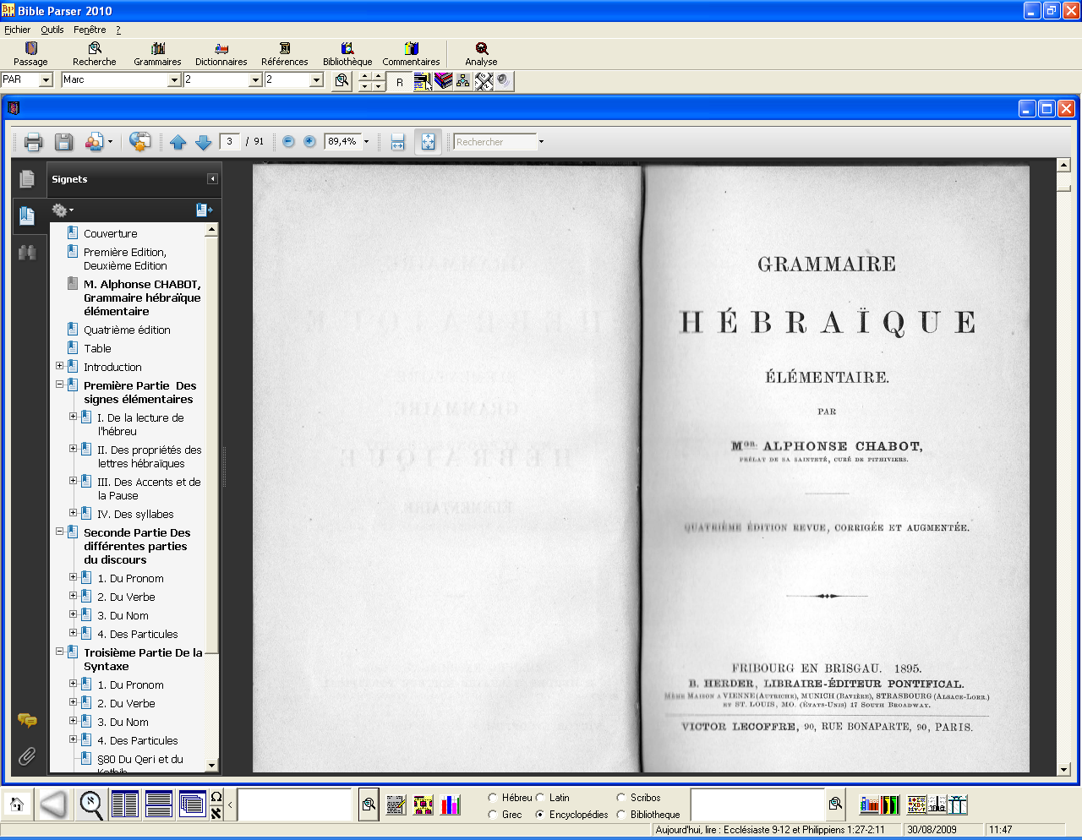Open the PDF search binoculars panel
Screen dimensions: 1082x840
point(27,253)
